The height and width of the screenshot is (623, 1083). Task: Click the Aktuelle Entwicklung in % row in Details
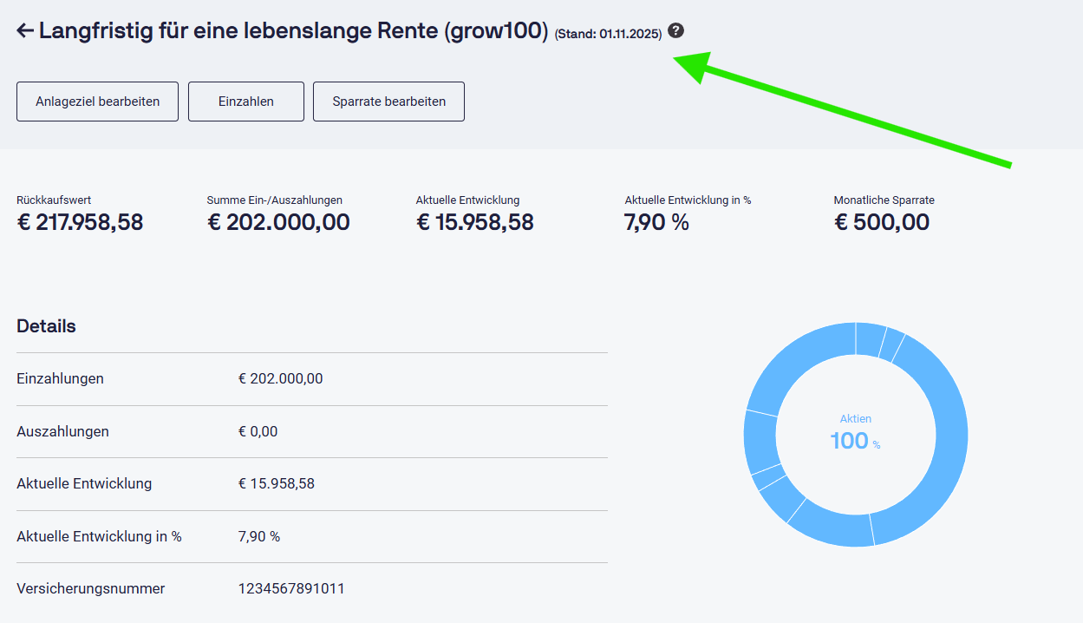point(99,536)
